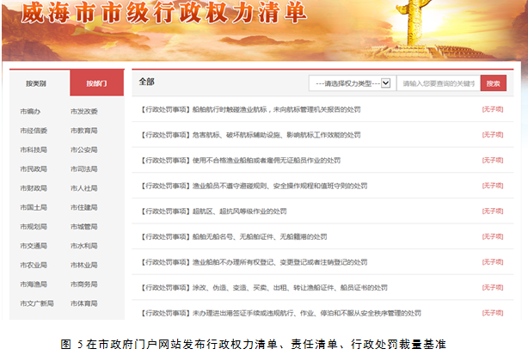Select the 市海渔局 department
Viewport: 528px width, 355px height.
(x=33, y=284)
